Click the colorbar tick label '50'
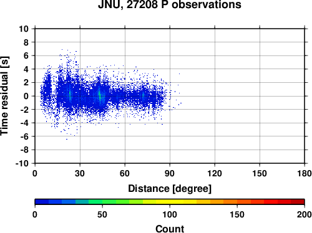The image size is (312, 233). tap(102, 214)
